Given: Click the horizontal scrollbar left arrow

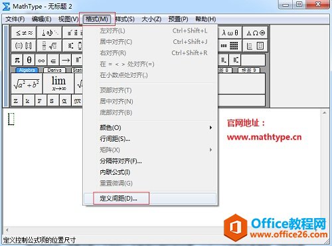Looking at the screenshot, I should [7, 230].
